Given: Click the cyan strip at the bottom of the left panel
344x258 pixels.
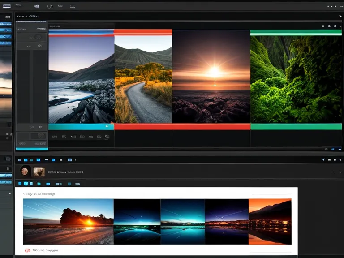Looking at the screenshot, I should click(32, 149).
